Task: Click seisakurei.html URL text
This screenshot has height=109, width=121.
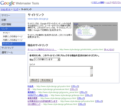Action: pos(51,89)
